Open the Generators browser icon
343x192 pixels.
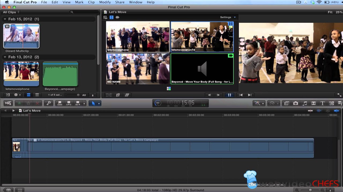tap(331, 103)
